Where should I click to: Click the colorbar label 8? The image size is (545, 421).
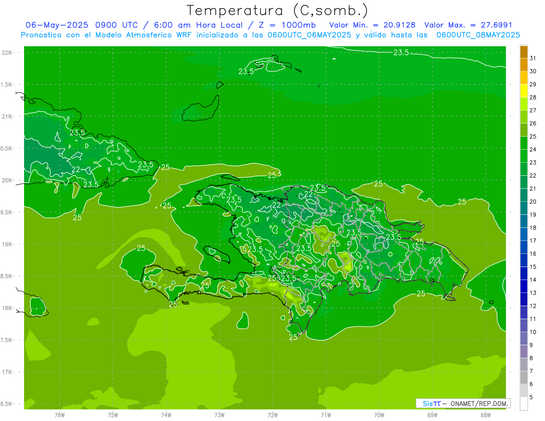pos(531,358)
